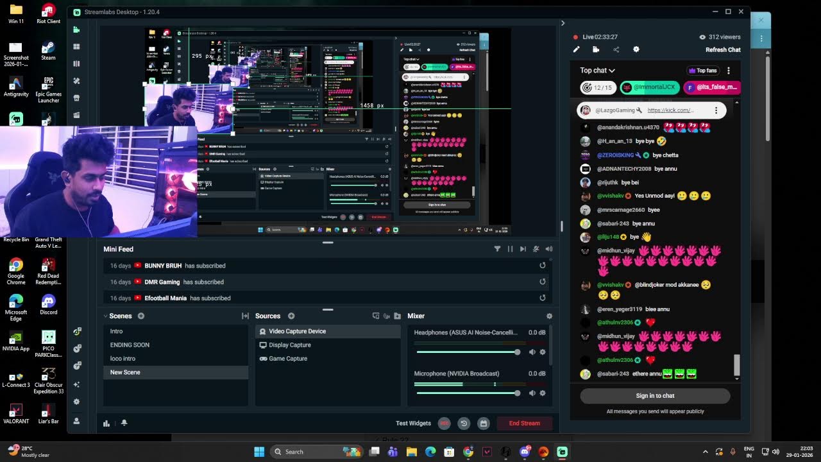Screen dimensions: 821x462
Task: Toggle the REC recording button
Action: click(444, 423)
